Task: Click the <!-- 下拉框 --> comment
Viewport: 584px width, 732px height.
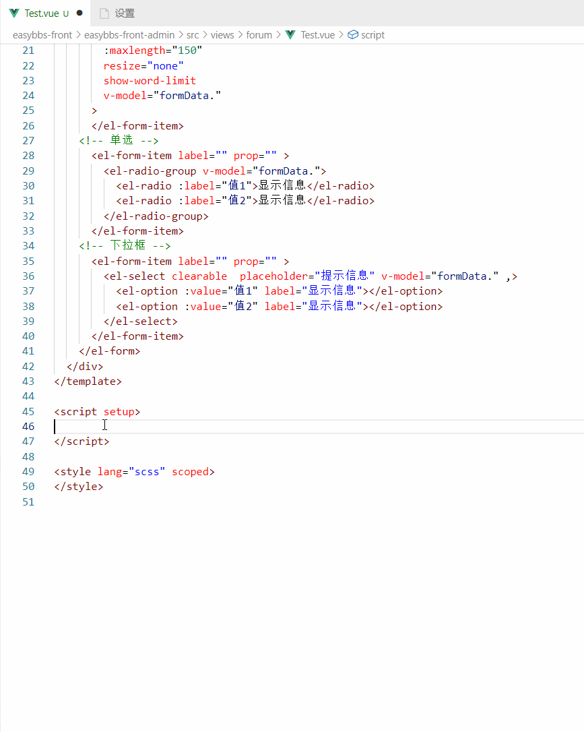Action: coord(125,245)
